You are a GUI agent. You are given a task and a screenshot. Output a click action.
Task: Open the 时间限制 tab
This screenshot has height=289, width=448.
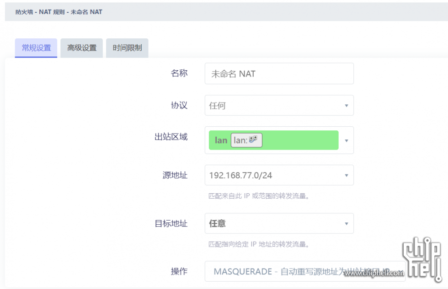click(x=127, y=48)
